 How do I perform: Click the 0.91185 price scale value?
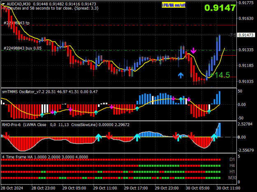(246, 66)
